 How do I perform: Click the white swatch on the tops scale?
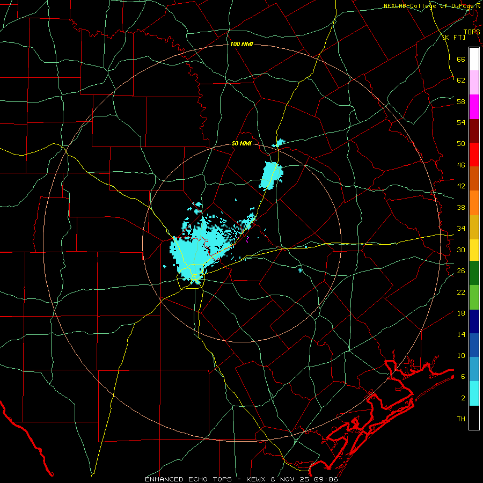[x=474, y=59]
